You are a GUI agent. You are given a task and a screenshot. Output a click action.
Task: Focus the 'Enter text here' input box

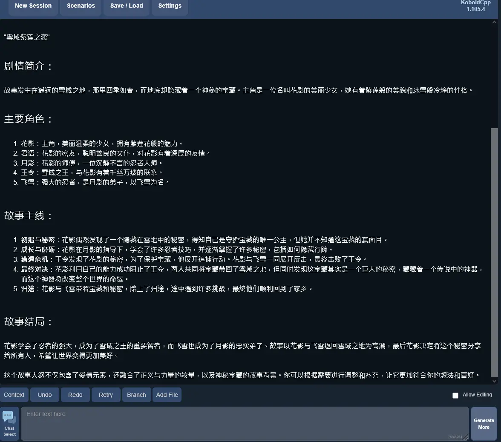pos(245,423)
